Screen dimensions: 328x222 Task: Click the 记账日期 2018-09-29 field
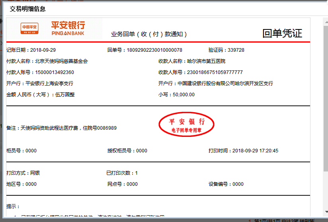click(x=31, y=50)
